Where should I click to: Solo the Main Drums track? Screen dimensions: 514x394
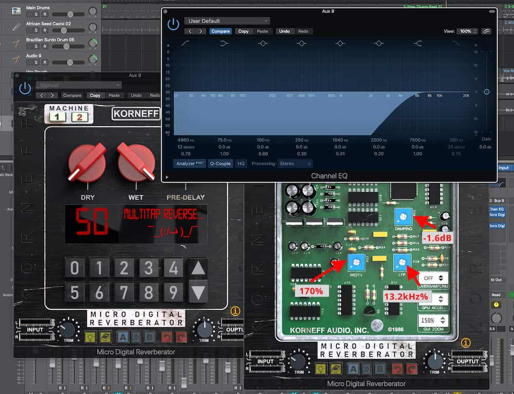36,14
